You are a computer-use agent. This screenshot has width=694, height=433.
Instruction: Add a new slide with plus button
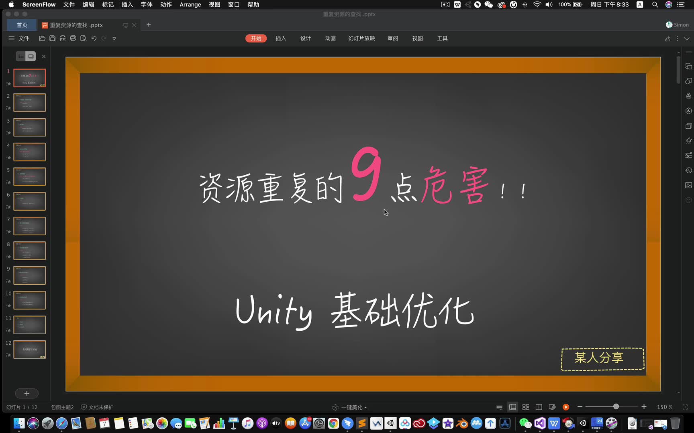[x=27, y=393]
